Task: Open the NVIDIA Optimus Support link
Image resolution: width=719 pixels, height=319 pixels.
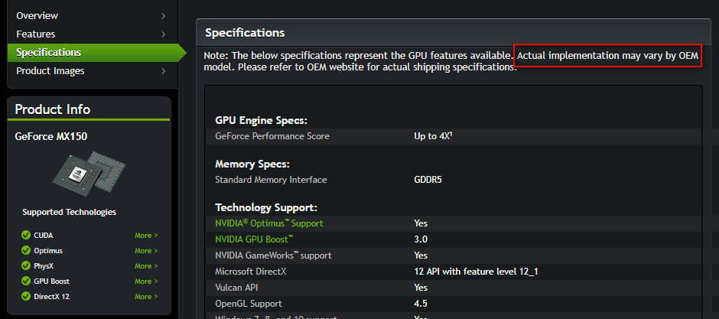Action: coord(269,223)
